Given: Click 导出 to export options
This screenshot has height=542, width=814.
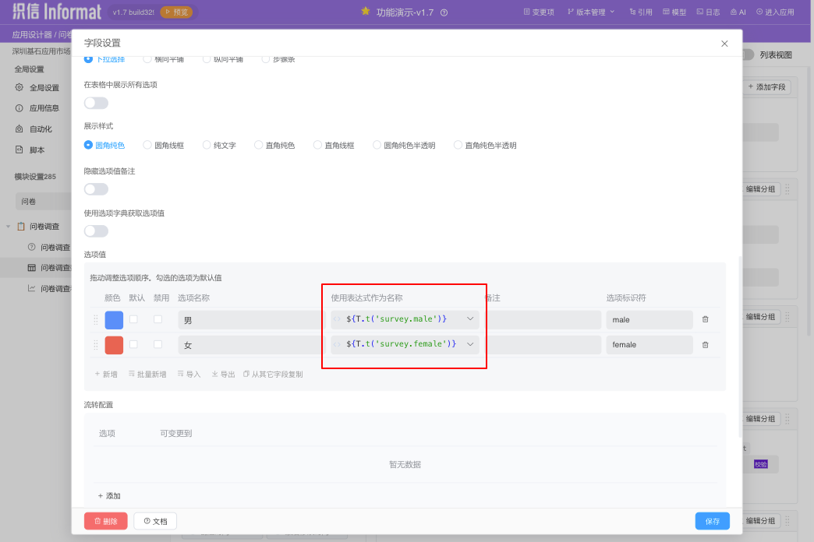Looking at the screenshot, I should [223, 375].
